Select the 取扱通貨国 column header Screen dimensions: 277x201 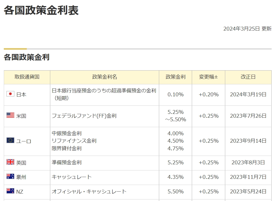point(27,77)
